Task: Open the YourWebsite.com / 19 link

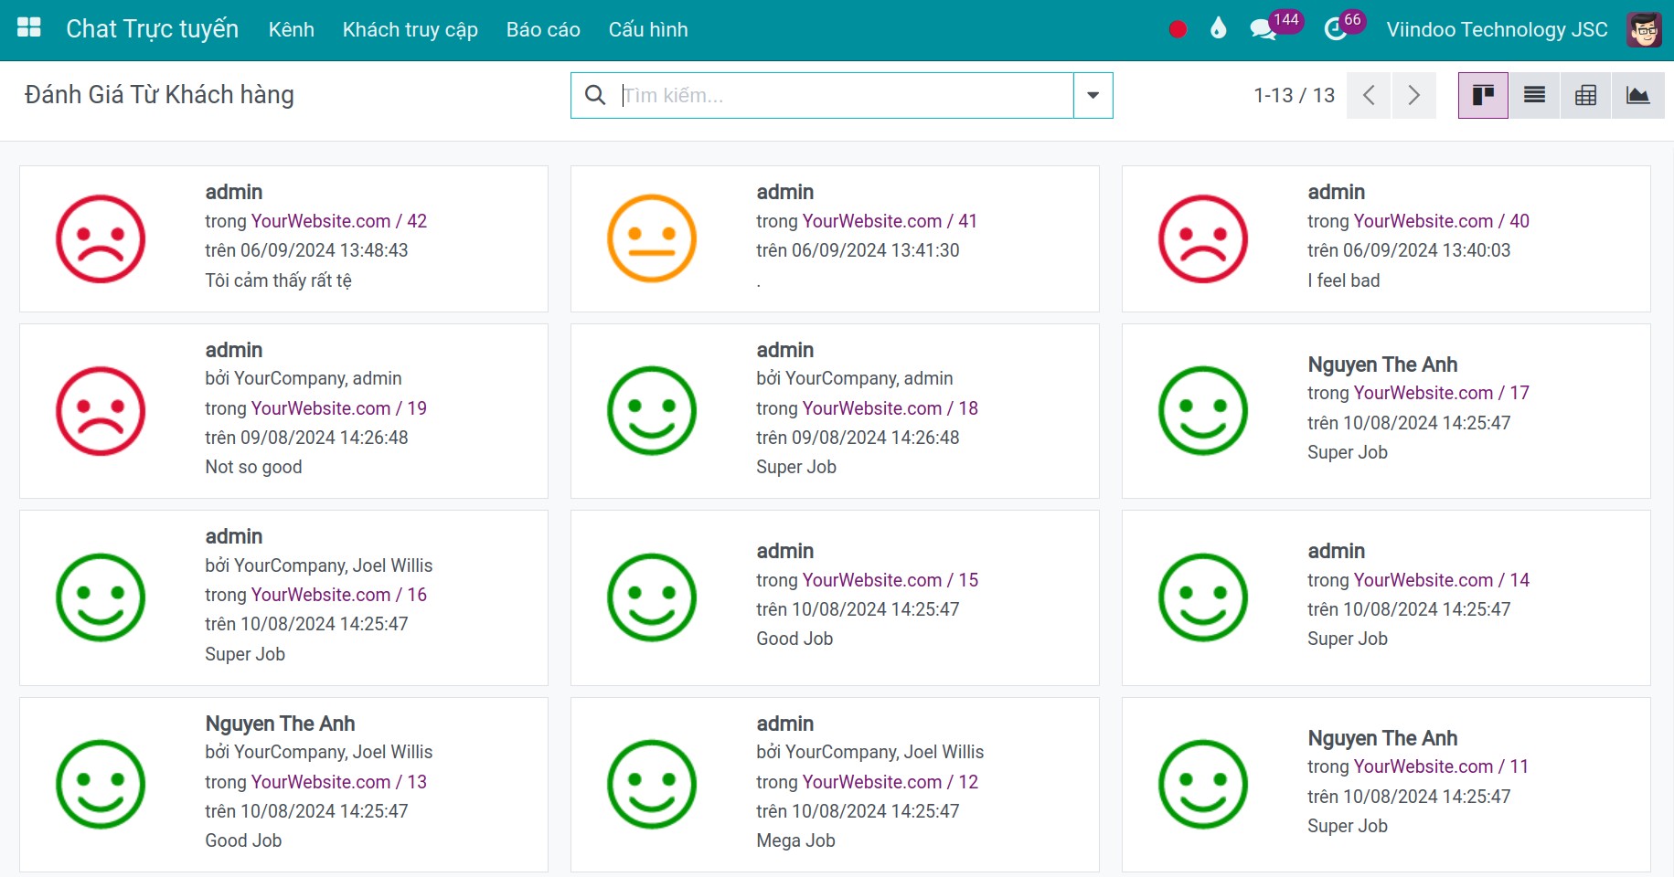Action: 339,408
